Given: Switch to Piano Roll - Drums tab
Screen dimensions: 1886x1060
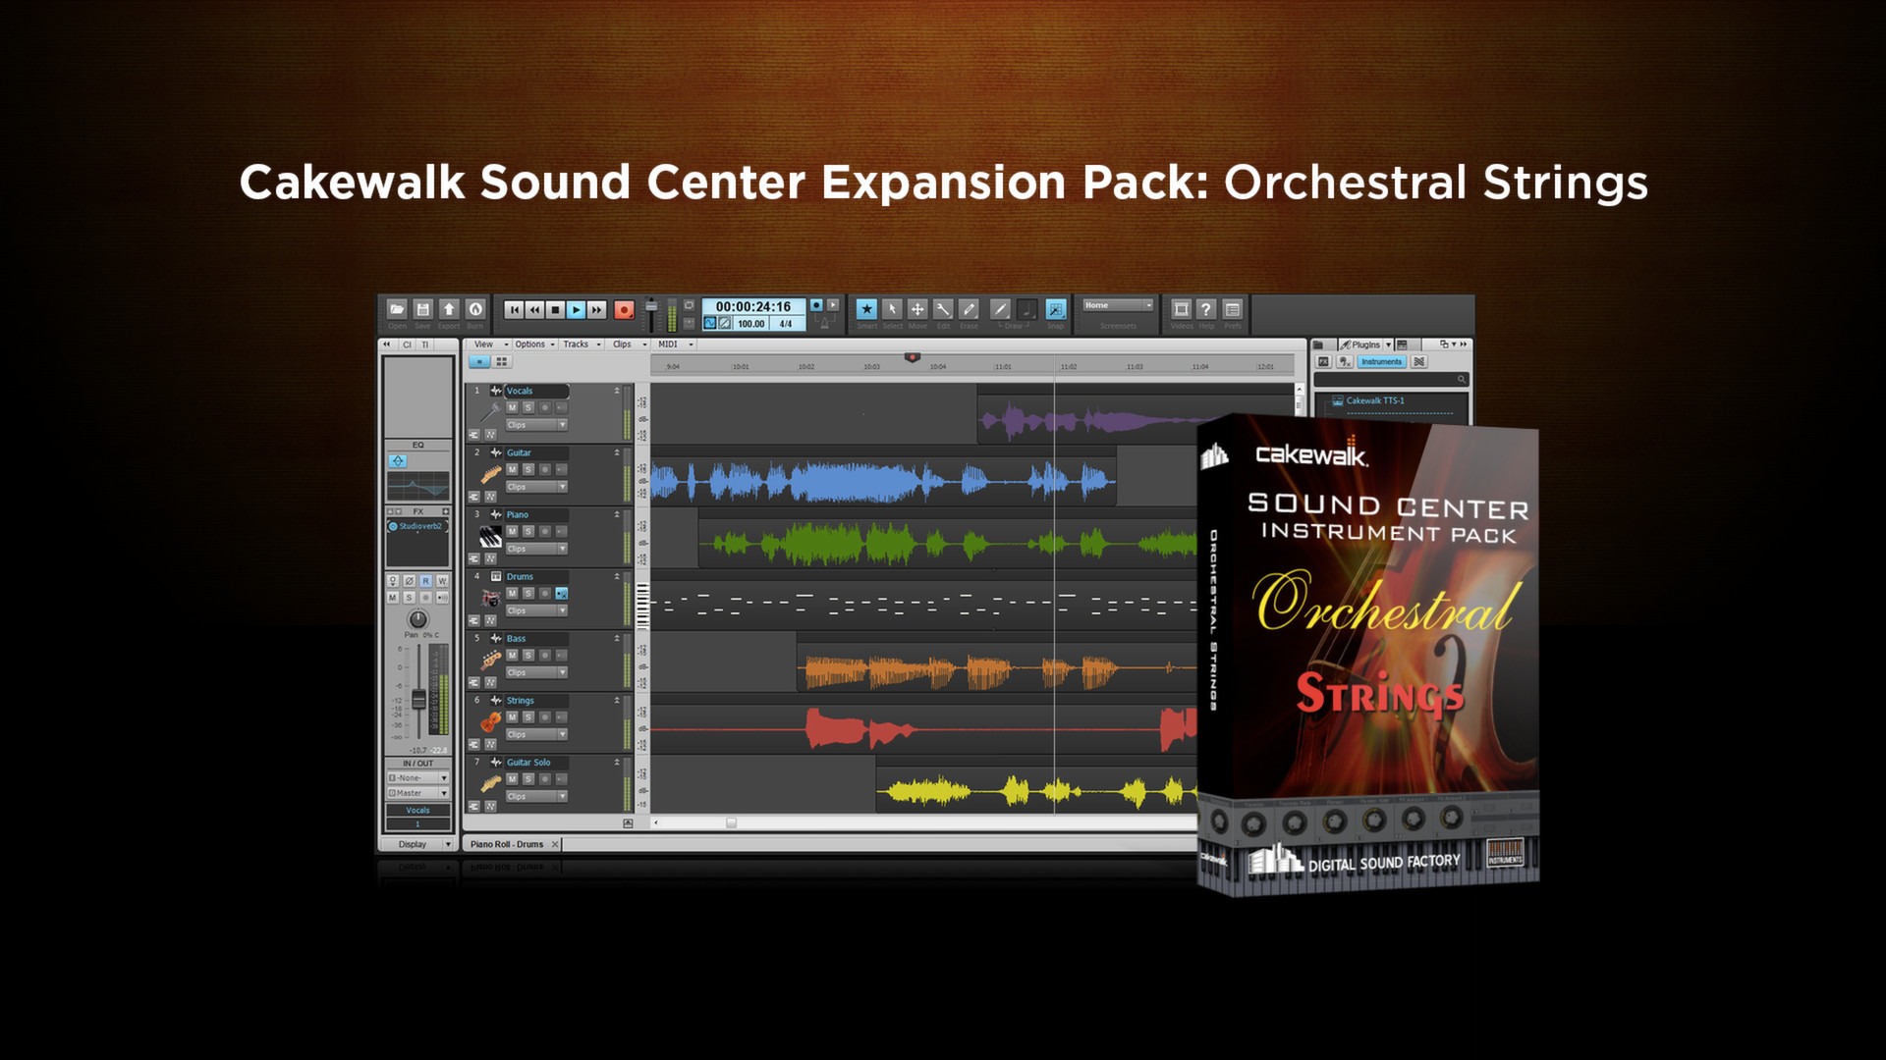Looking at the screenshot, I should click(x=507, y=844).
